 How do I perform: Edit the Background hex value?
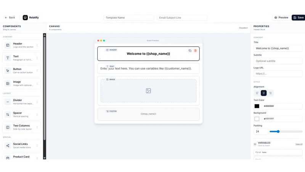click(x=282, y=119)
